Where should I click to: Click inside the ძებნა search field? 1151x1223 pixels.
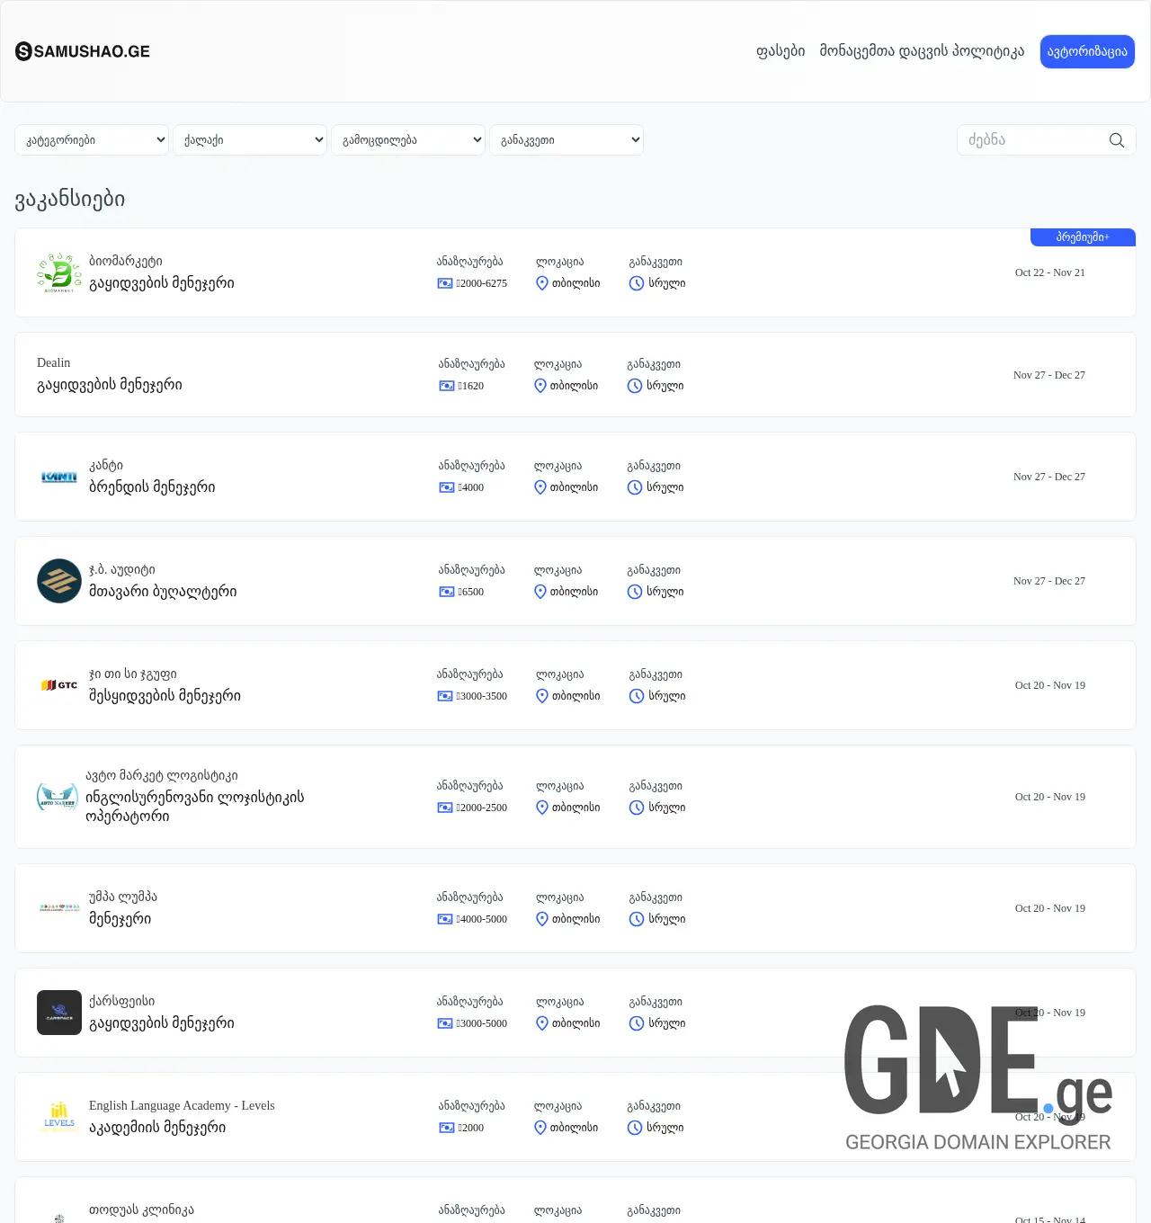(x=1025, y=139)
